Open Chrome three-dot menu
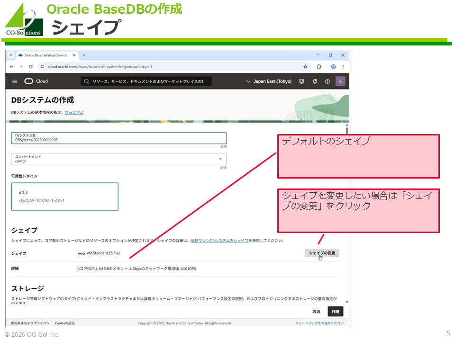The image size is (455, 341). 343,67
